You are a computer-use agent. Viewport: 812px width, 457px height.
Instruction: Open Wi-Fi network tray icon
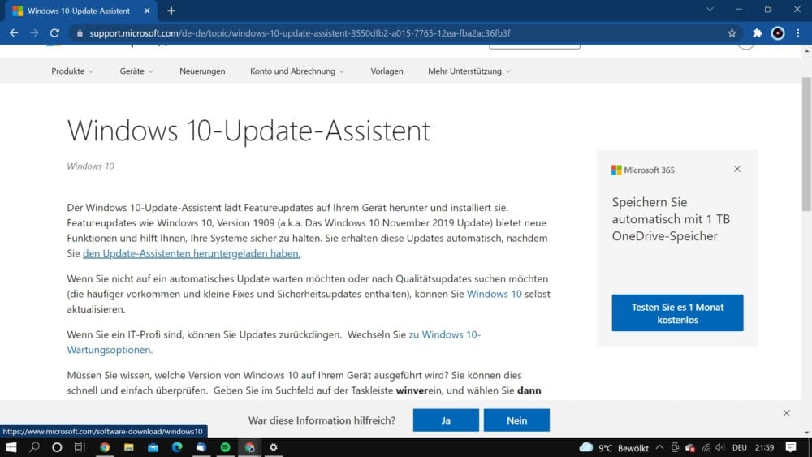click(706, 448)
